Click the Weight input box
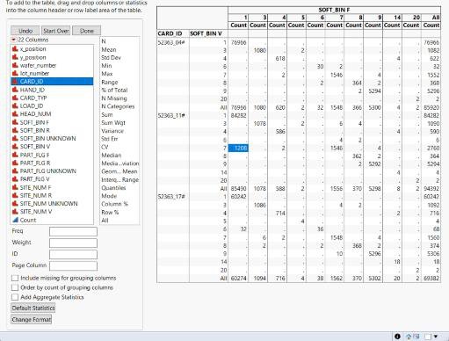 [x=73, y=243]
